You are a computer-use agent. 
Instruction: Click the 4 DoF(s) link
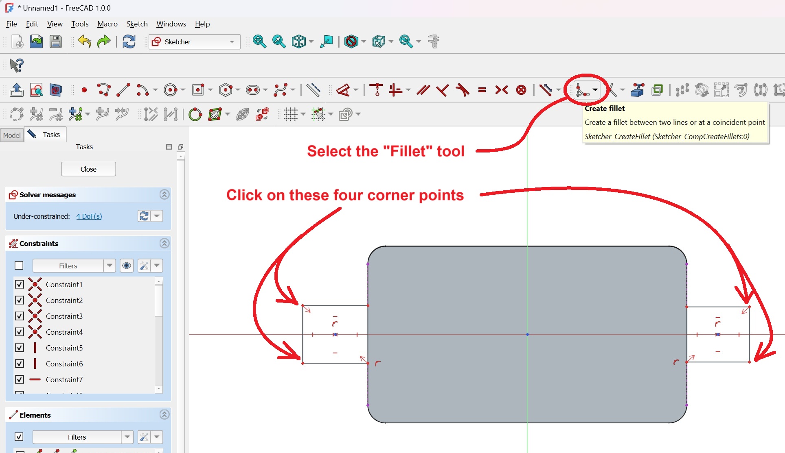click(89, 216)
